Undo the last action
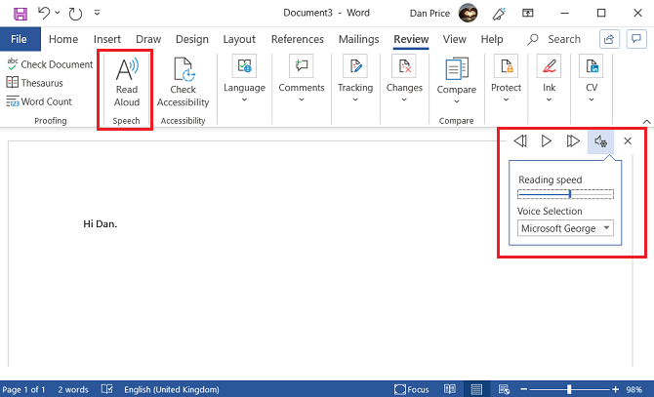 (x=44, y=13)
